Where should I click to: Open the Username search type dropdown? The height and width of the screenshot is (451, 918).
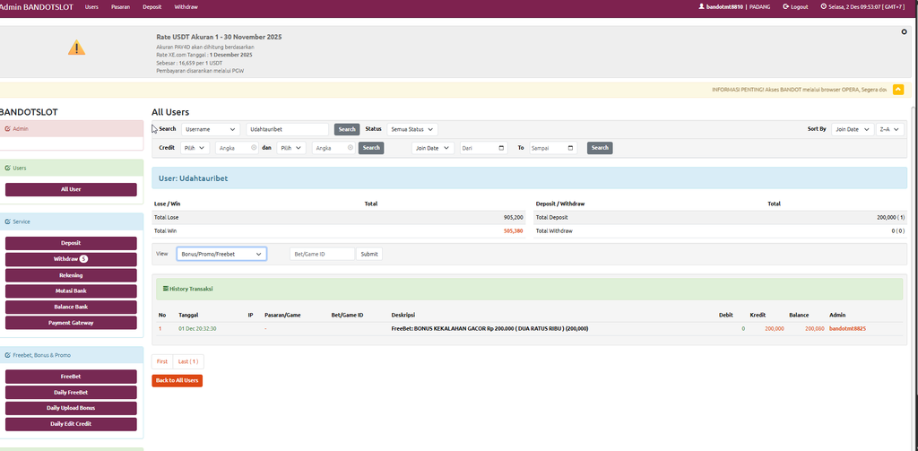click(x=211, y=129)
